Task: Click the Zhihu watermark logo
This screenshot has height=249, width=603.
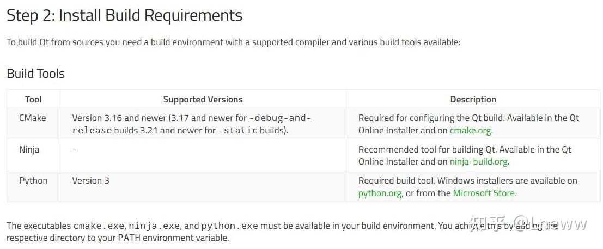Action: pos(486,224)
